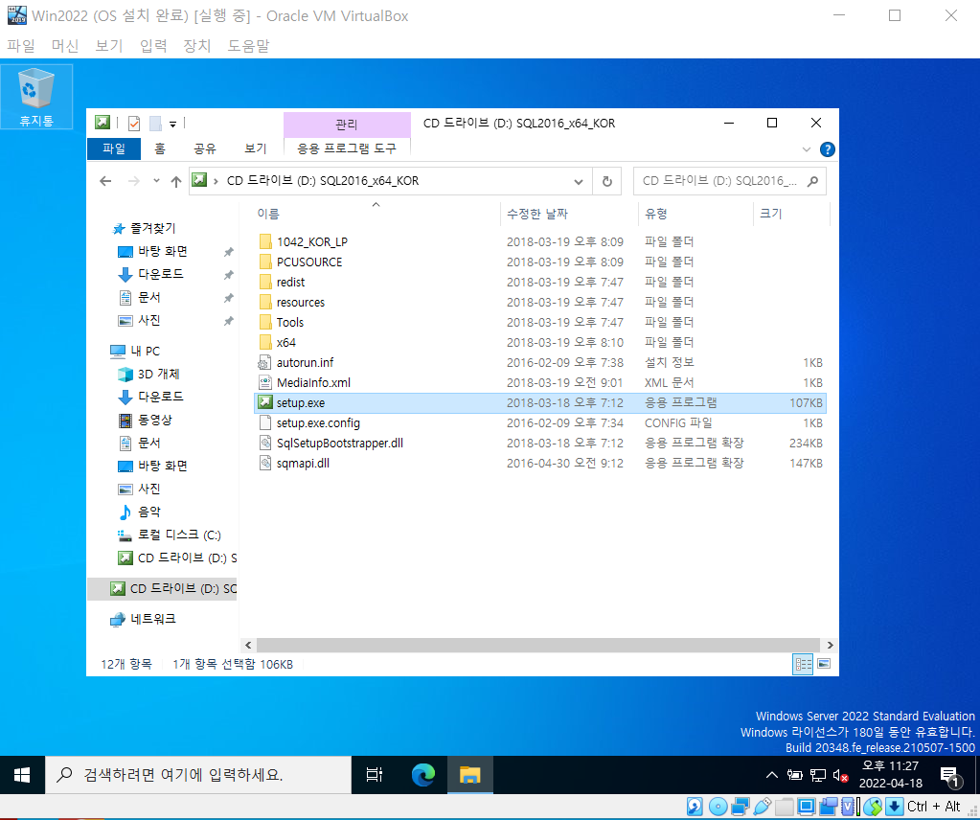The width and height of the screenshot is (980, 820).
Task: Open VirtualBox 머신 menu
Action: pyautogui.click(x=64, y=46)
